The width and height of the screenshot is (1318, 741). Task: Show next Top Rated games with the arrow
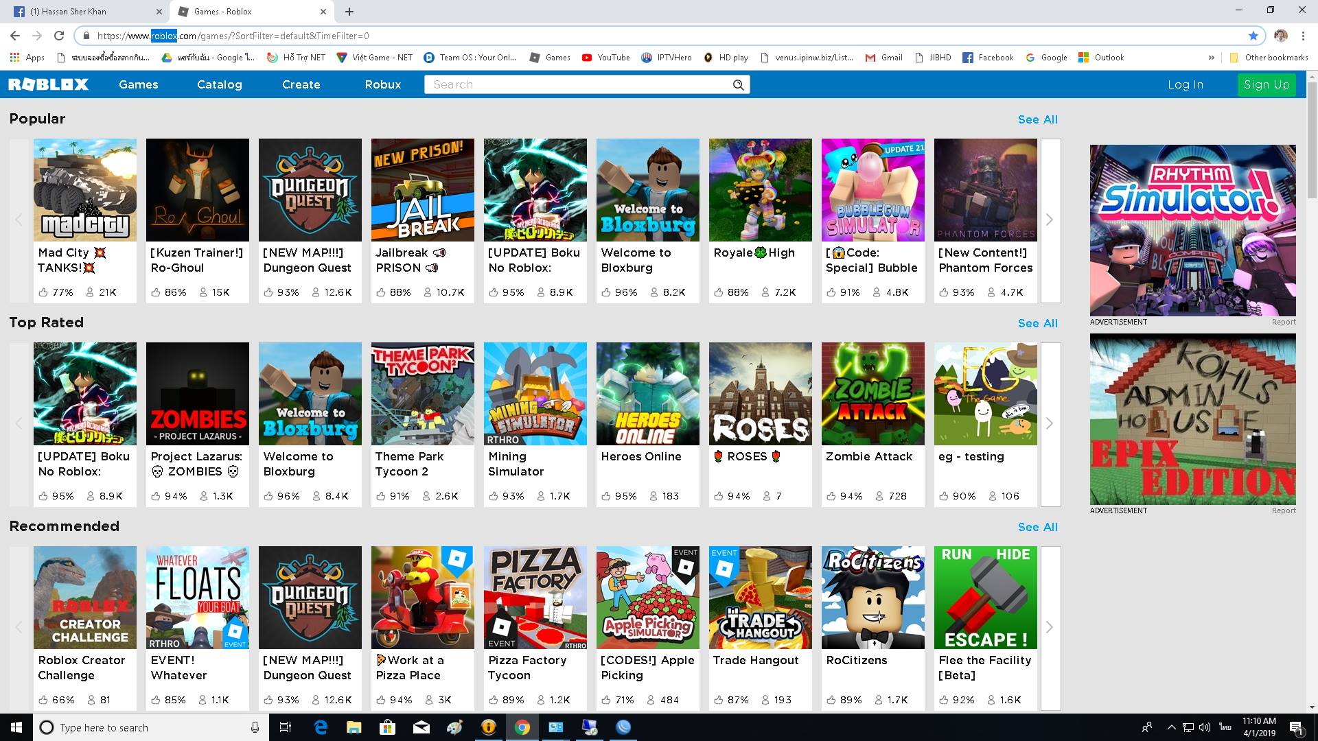pos(1050,424)
